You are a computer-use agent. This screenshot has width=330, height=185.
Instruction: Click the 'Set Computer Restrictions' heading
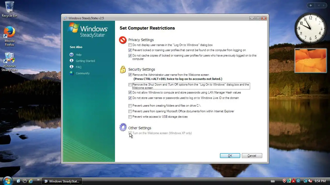pos(147,28)
